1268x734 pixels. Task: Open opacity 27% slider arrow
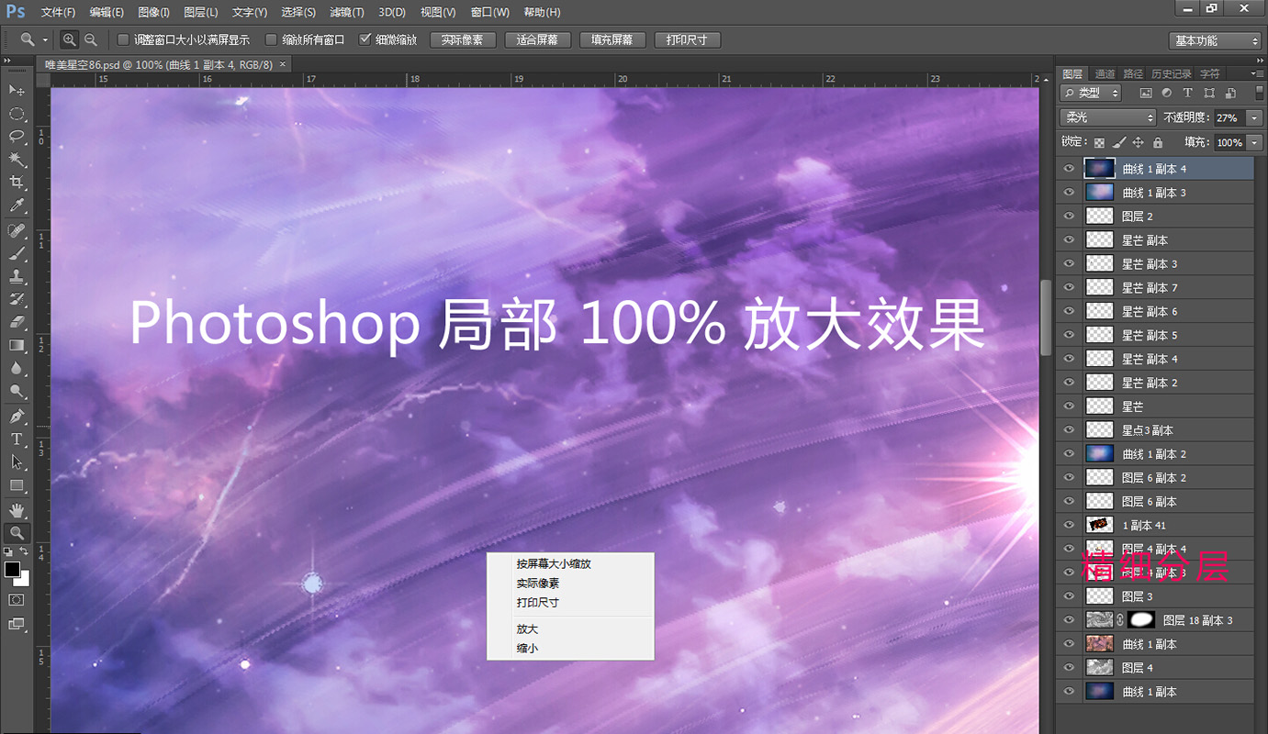point(1254,117)
